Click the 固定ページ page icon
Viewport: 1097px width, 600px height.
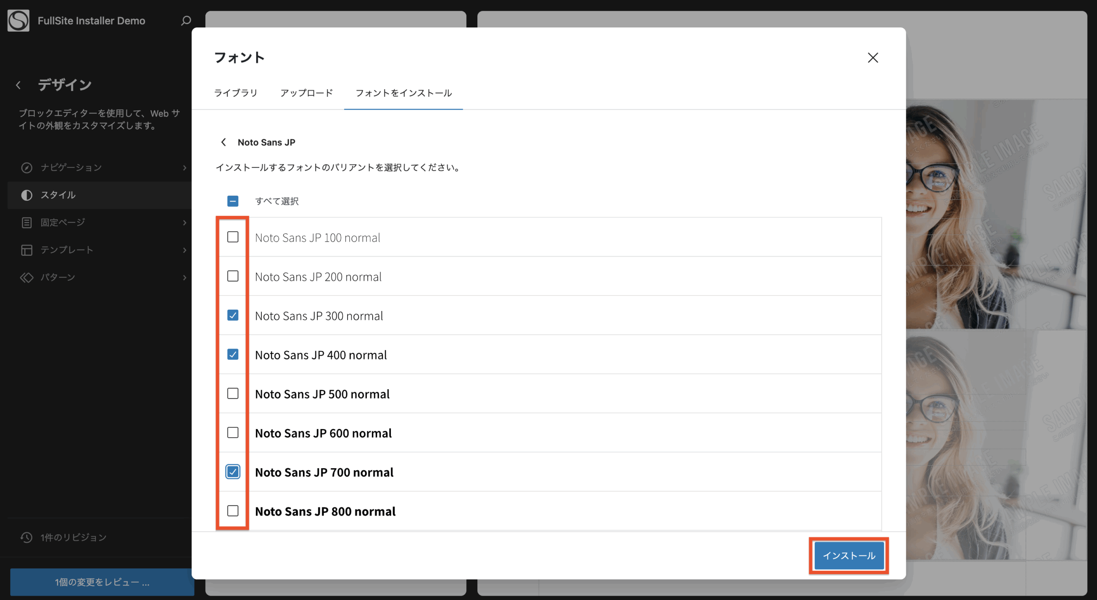point(27,222)
